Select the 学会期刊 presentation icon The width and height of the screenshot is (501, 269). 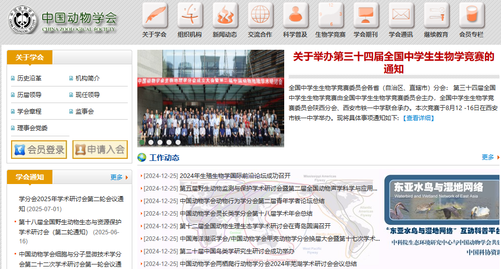366,16
